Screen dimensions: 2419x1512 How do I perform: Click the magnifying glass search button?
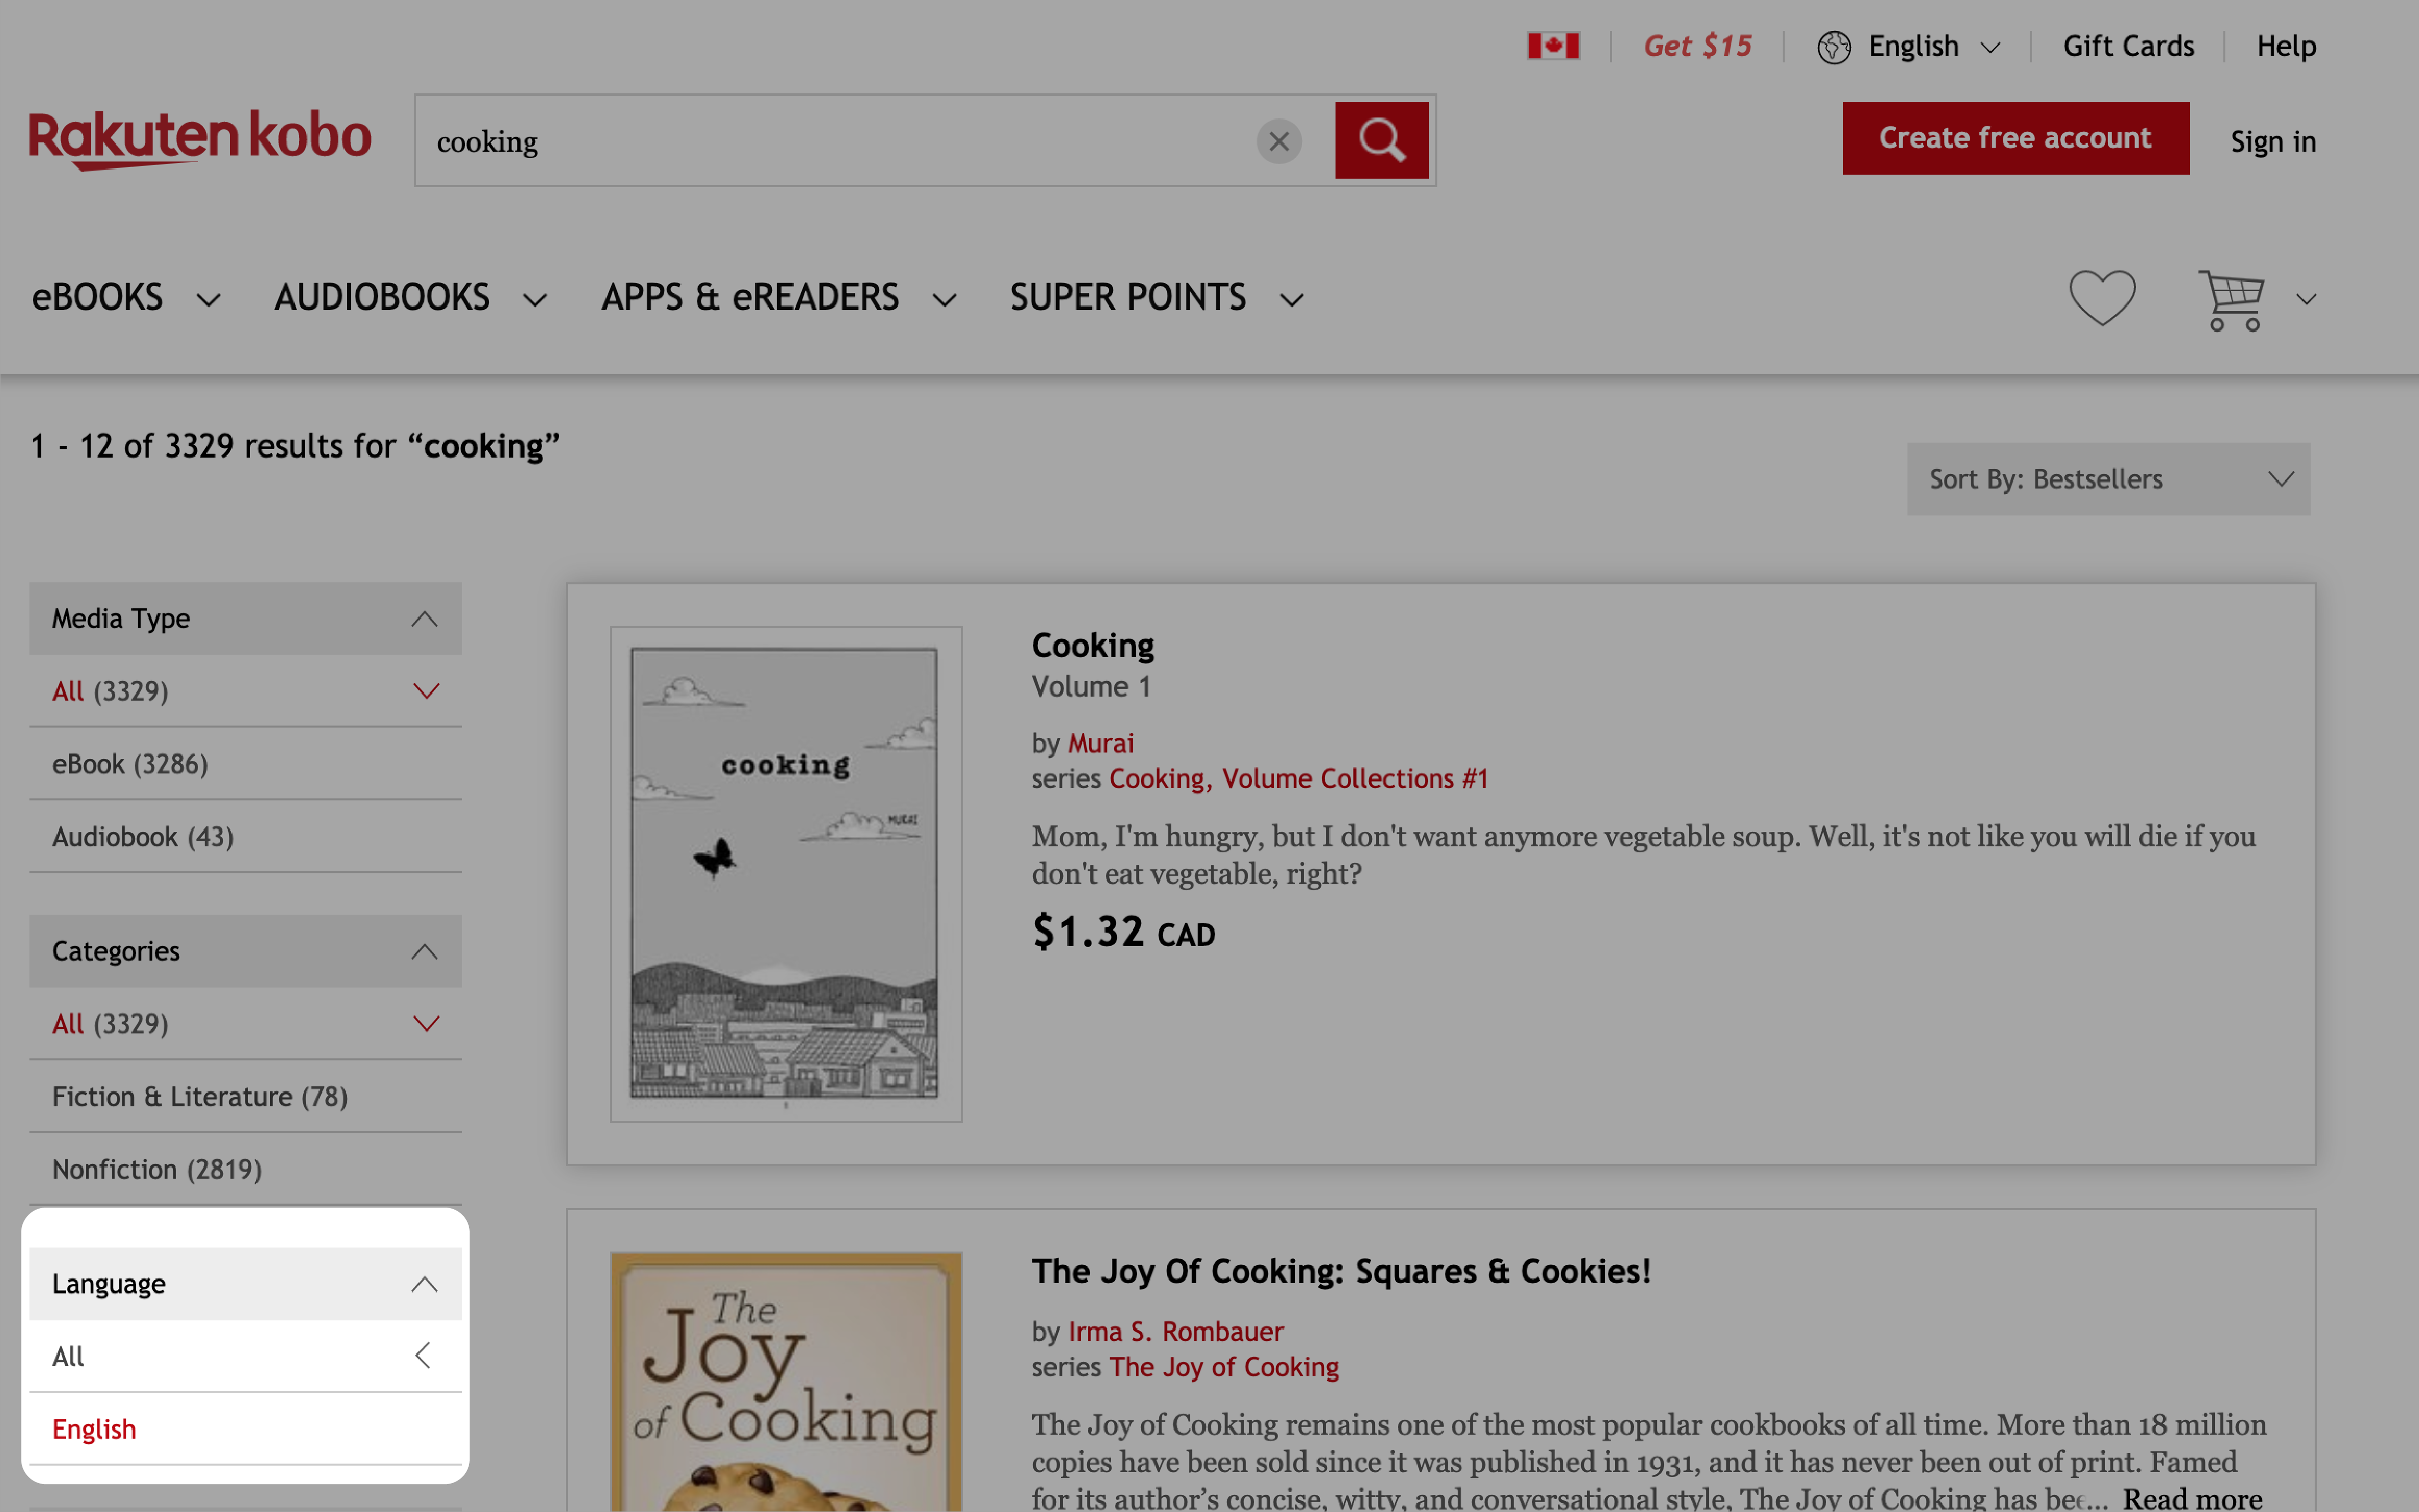point(1381,140)
